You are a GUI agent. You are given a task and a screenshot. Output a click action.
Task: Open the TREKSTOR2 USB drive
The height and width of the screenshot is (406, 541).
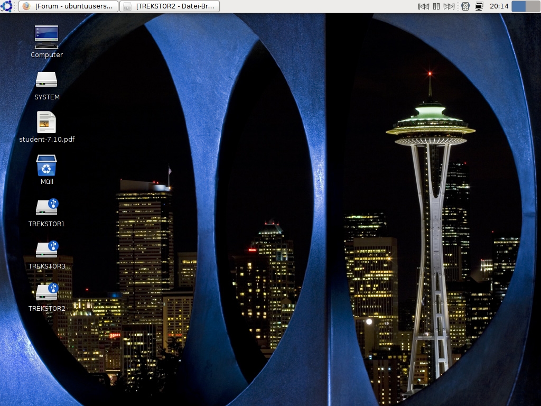tap(46, 292)
